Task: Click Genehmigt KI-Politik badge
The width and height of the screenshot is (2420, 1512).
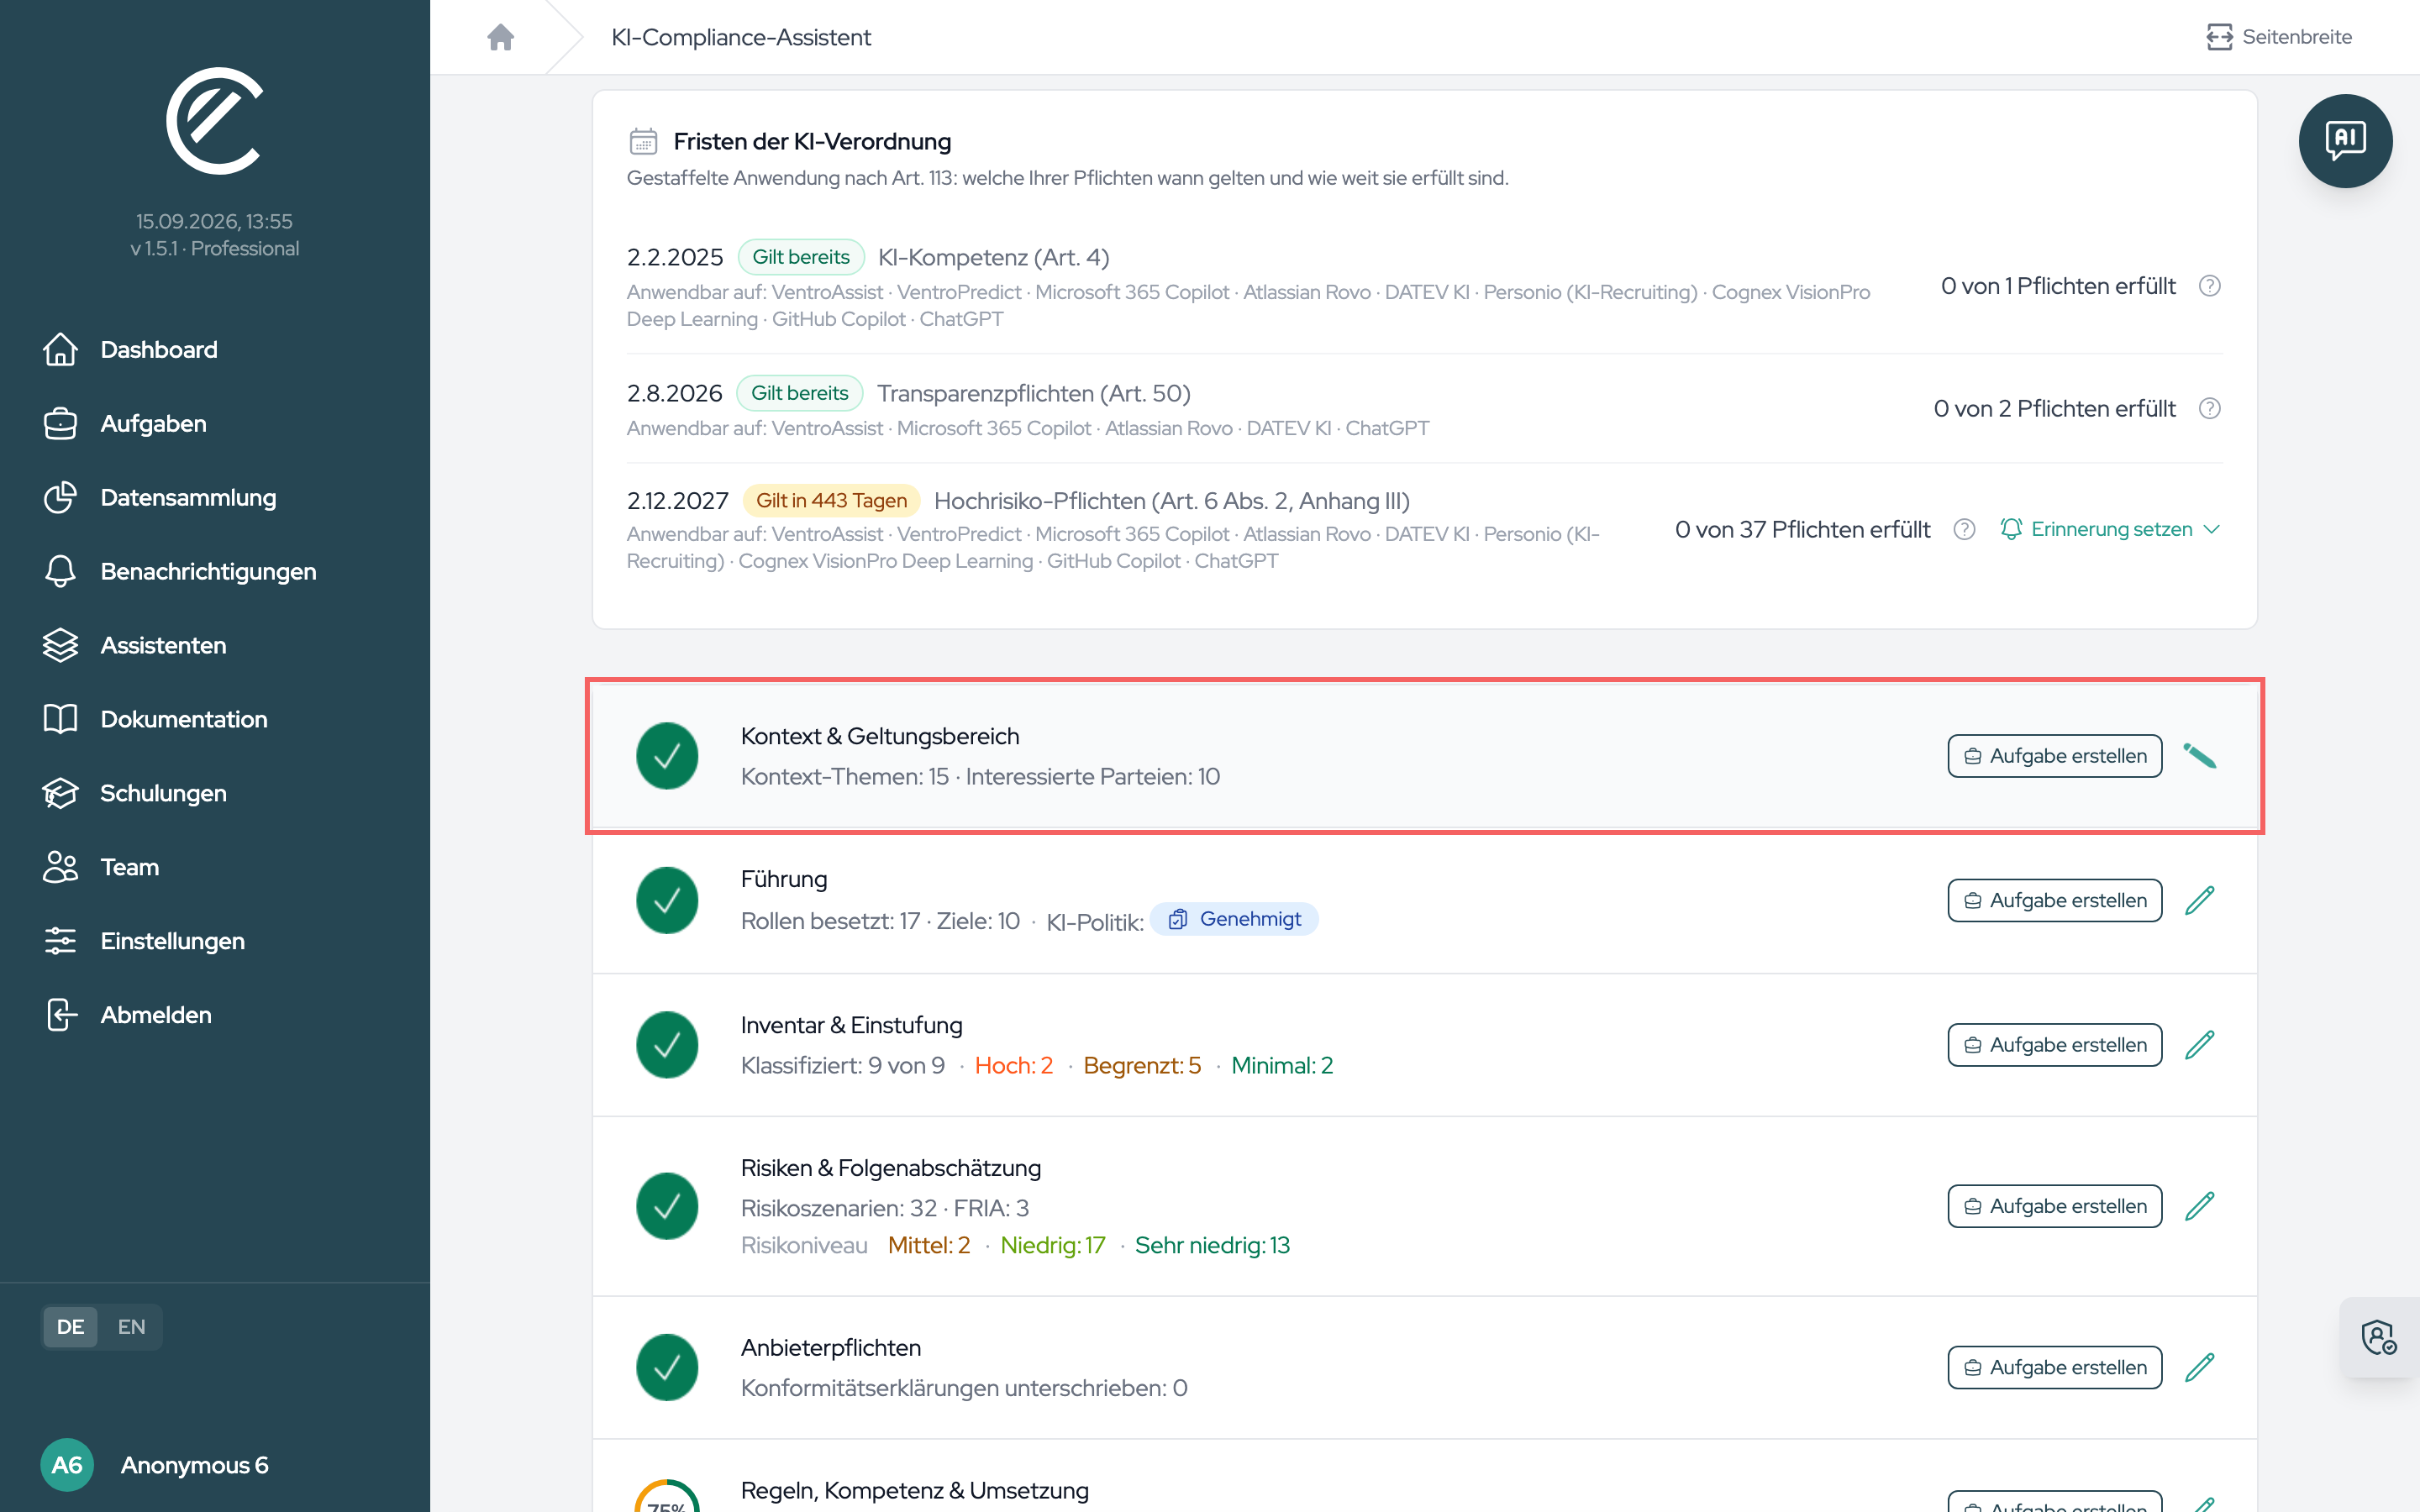Action: tap(1234, 919)
